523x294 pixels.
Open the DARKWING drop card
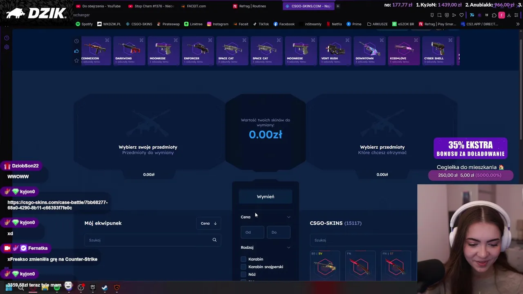129,51
